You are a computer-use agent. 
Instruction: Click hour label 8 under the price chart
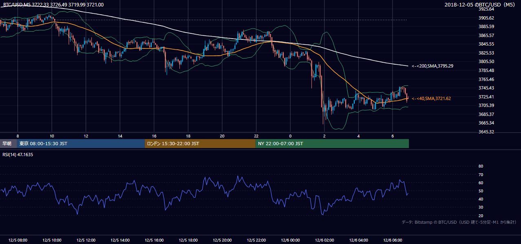[18, 135]
